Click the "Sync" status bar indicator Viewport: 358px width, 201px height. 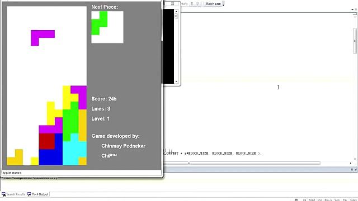coord(337,200)
